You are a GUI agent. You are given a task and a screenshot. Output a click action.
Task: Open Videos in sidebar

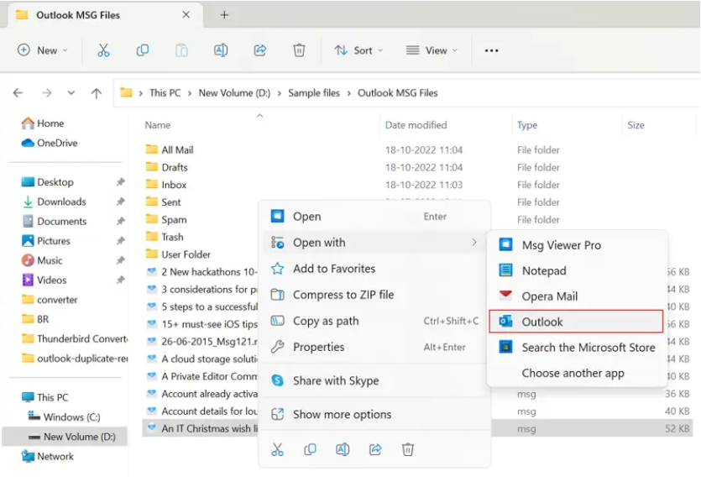click(44, 280)
